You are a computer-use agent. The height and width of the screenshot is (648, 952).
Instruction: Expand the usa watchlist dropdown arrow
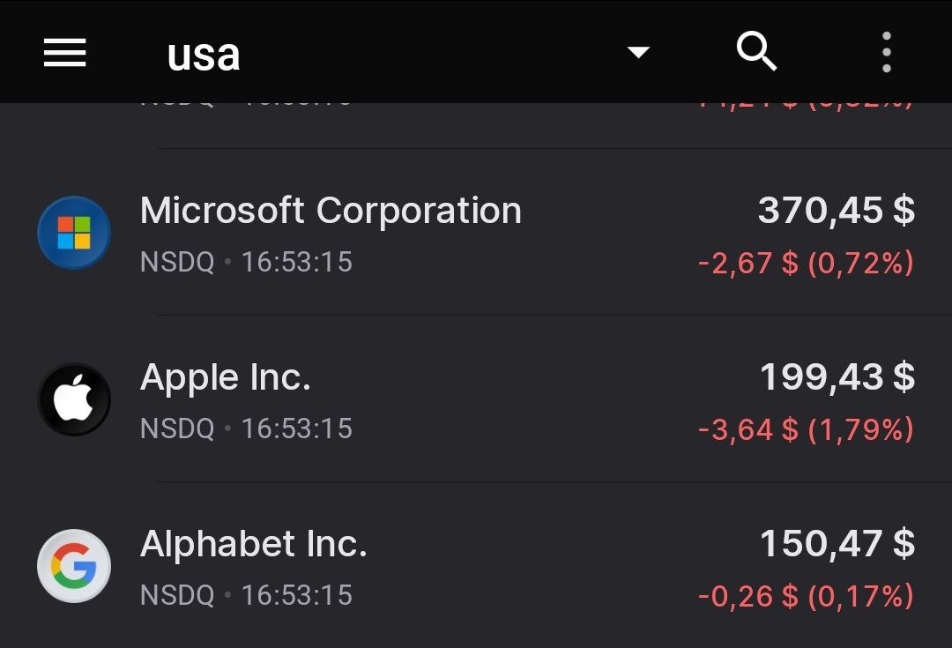[638, 53]
